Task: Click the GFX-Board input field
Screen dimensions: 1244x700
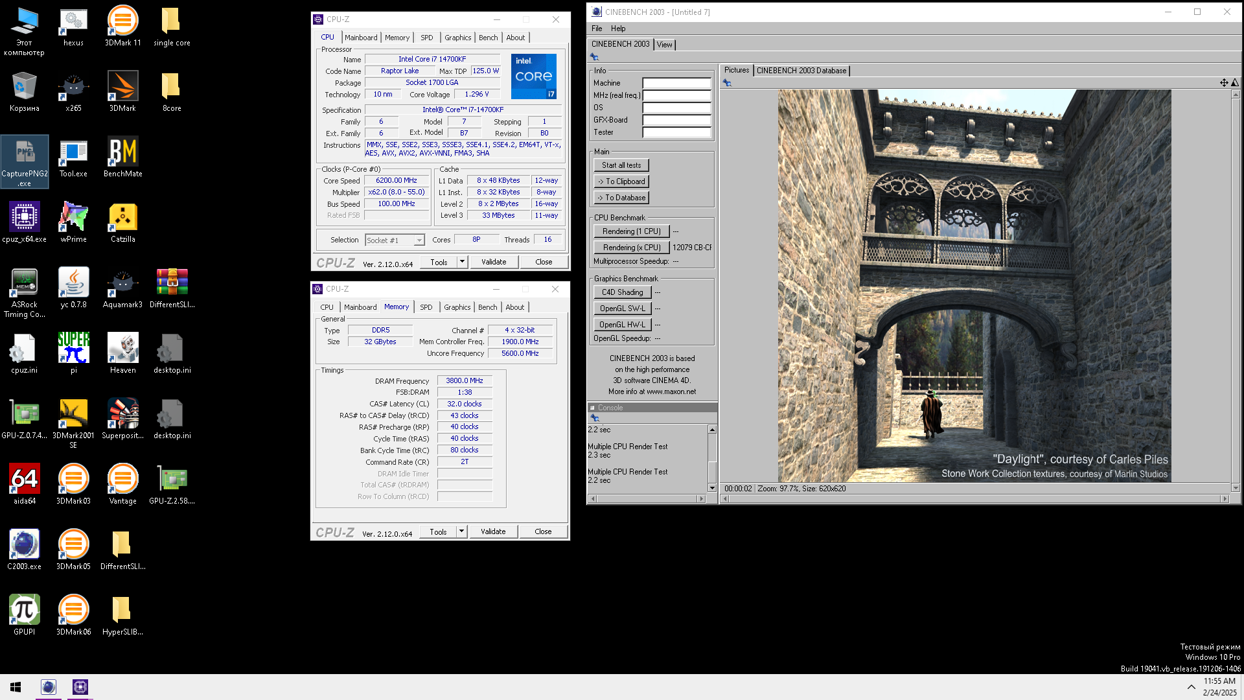Action: [x=676, y=120]
